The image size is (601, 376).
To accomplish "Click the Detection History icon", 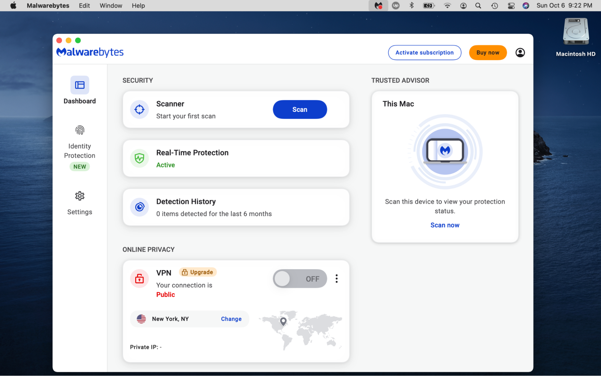I will pos(140,207).
